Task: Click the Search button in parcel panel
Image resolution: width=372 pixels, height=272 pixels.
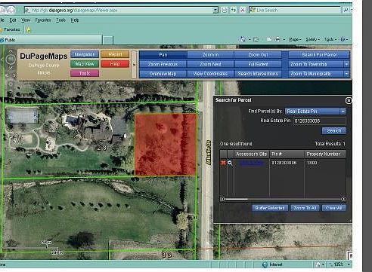Action: 333,130
